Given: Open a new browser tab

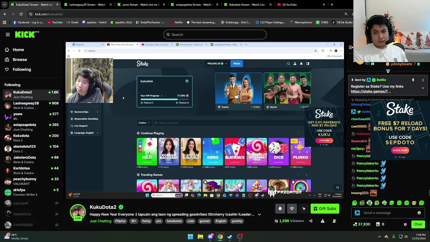Looking at the screenshot, I should click(x=332, y=5).
